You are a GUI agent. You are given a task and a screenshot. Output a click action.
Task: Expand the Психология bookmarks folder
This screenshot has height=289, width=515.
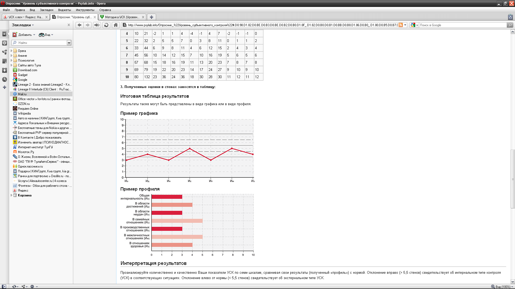click(x=11, y=60)
